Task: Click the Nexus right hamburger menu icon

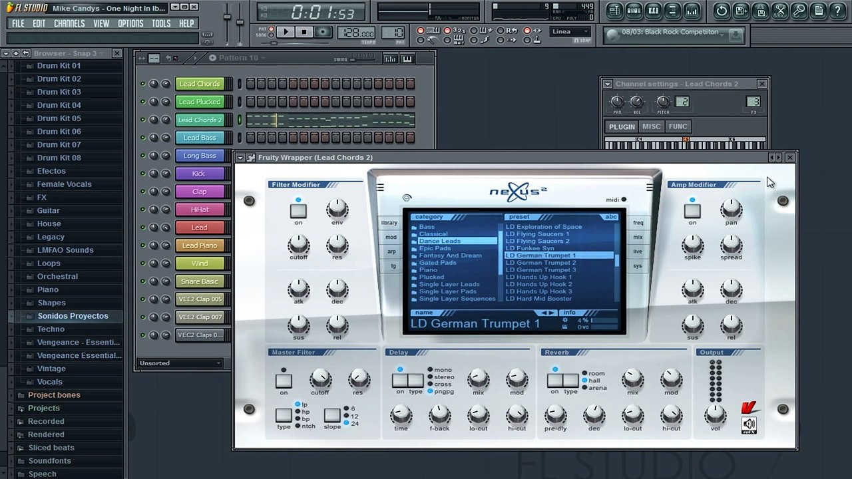Action: point(650,188)
